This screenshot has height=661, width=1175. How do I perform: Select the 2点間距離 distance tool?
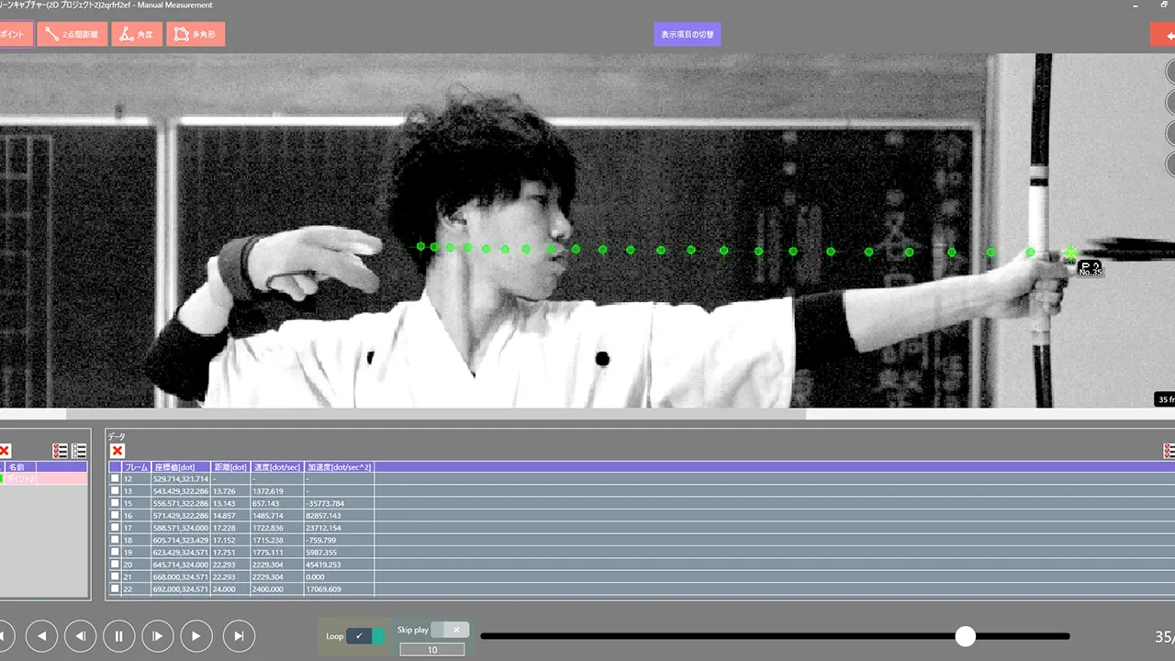click(73, 35)
